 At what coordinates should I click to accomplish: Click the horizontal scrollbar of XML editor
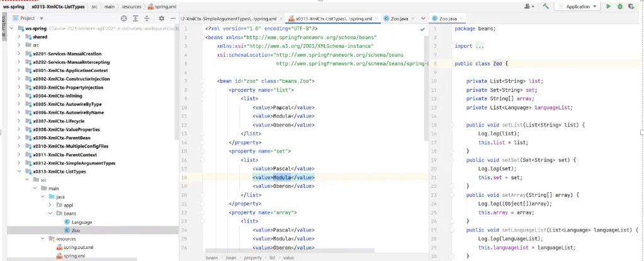[290, 250]
